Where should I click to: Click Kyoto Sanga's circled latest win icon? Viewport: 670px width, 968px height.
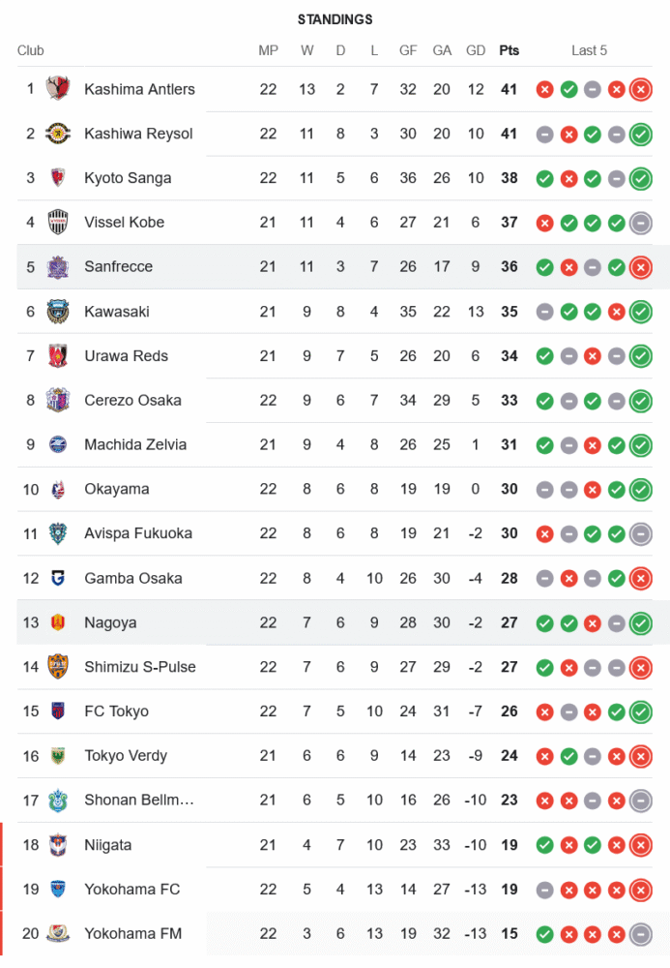640,178
